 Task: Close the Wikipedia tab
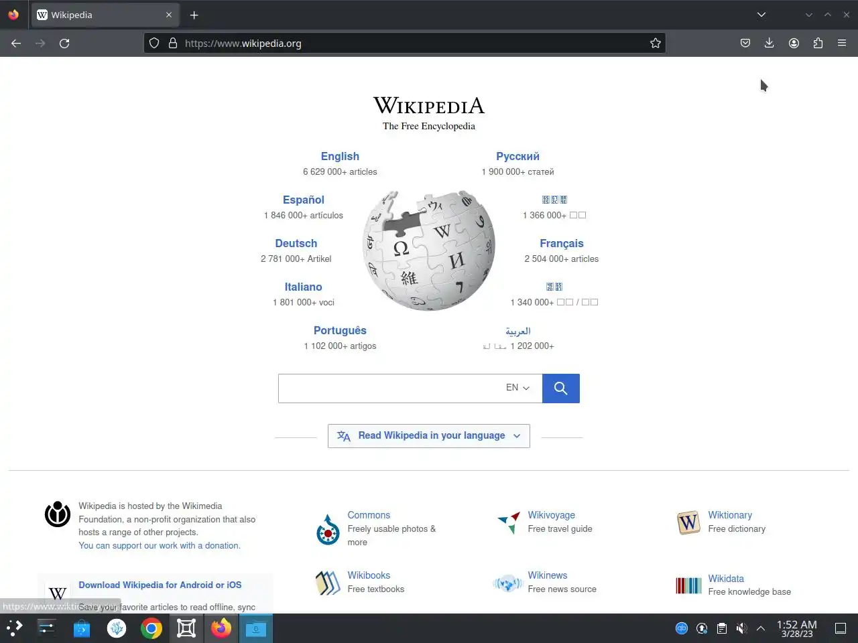coord(169,15)
